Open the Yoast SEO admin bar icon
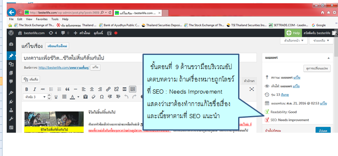This screenshot has width=338, height=156. point(109,33)
